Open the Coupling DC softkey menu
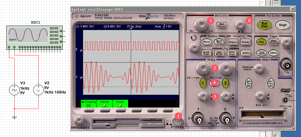This screenshot has width=301, height=137. coord(89,104)
